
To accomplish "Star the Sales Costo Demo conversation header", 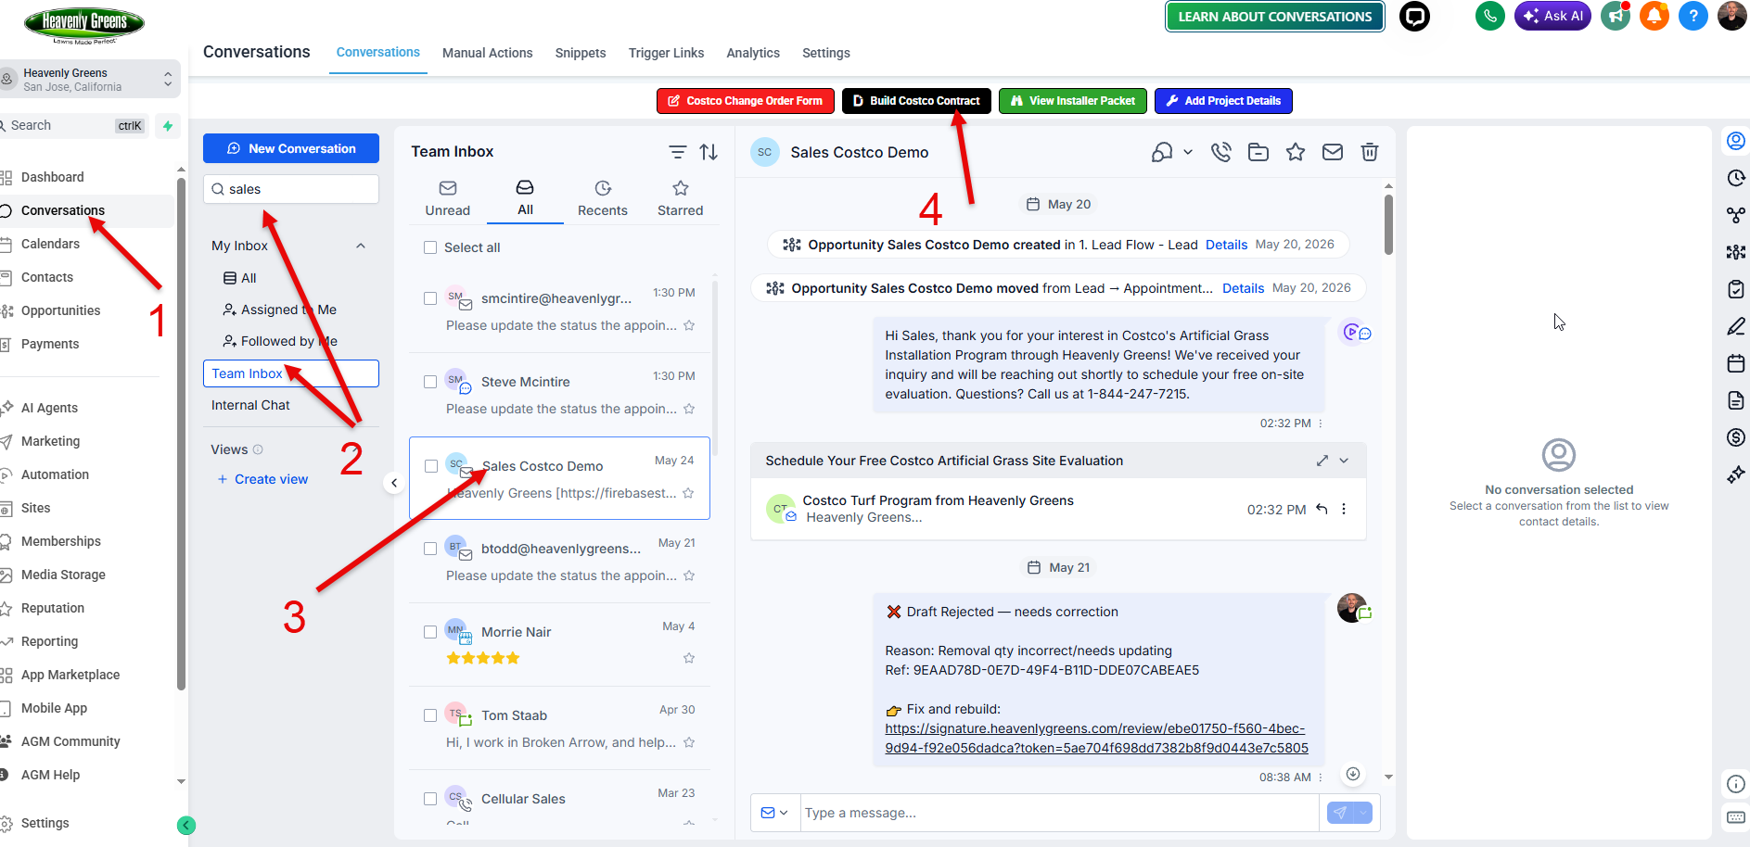I will tap(1296, 152).
